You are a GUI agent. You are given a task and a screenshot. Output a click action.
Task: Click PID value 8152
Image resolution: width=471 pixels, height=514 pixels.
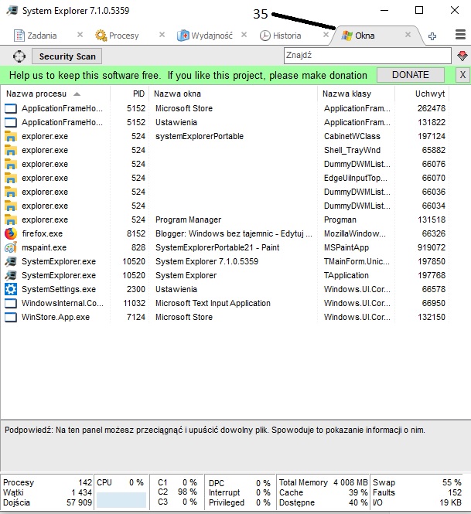pyautogui.click(x=136, y=233)
